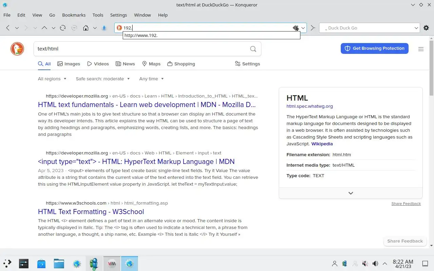Expand the Safe search: moderate dropdown
The width and height of the screenshot is (434, 271).
103,79
